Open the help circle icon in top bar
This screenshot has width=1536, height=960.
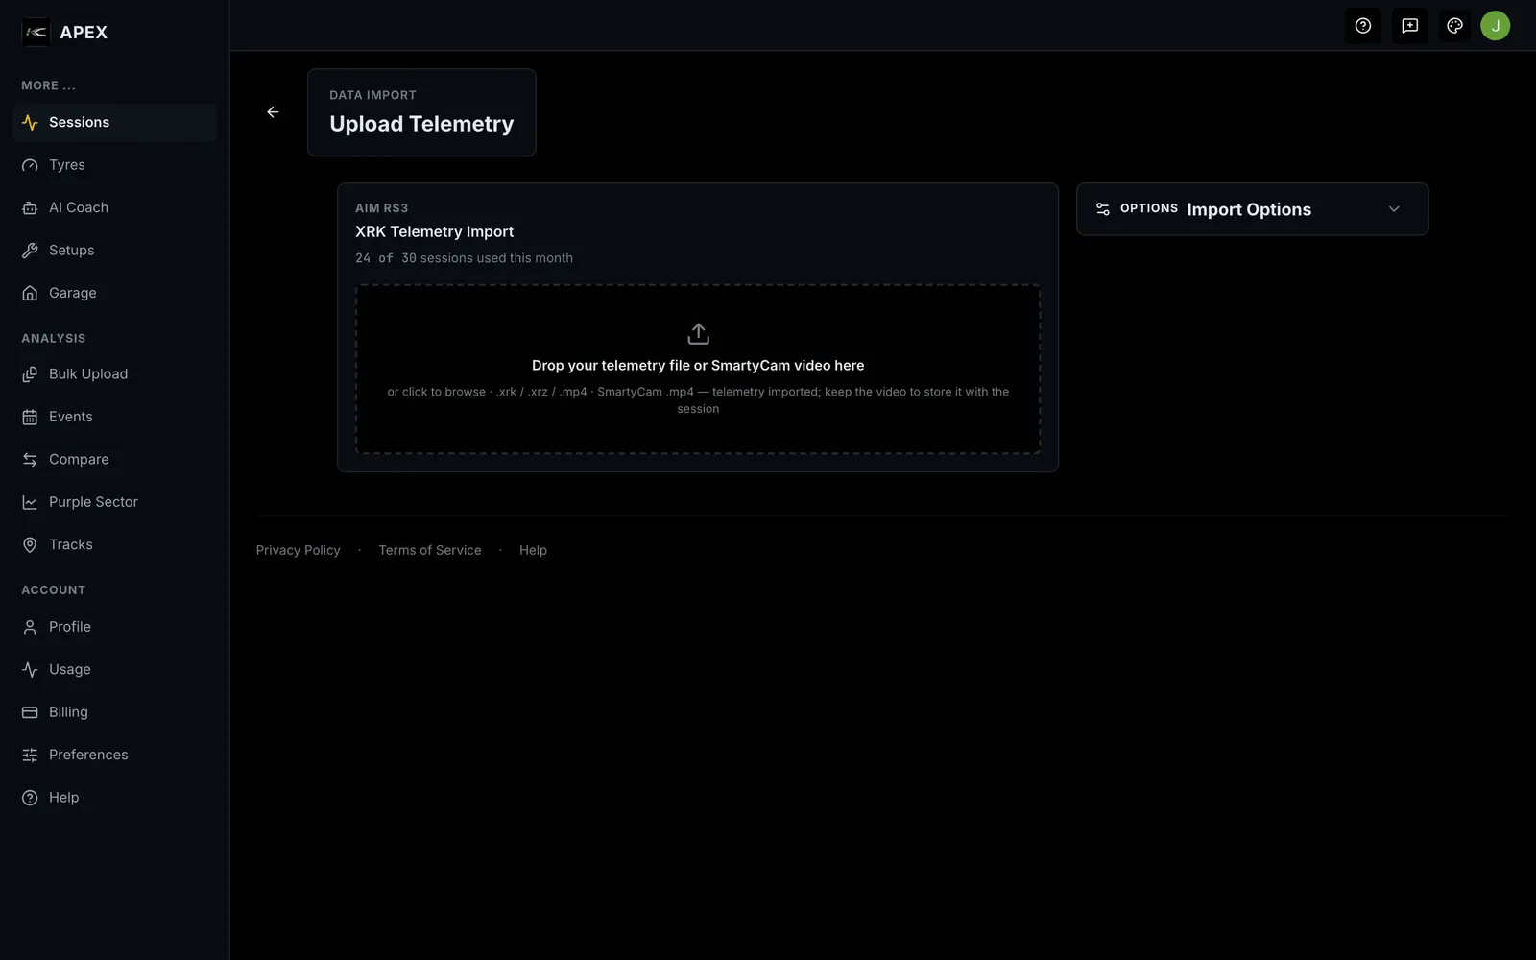1362,26
